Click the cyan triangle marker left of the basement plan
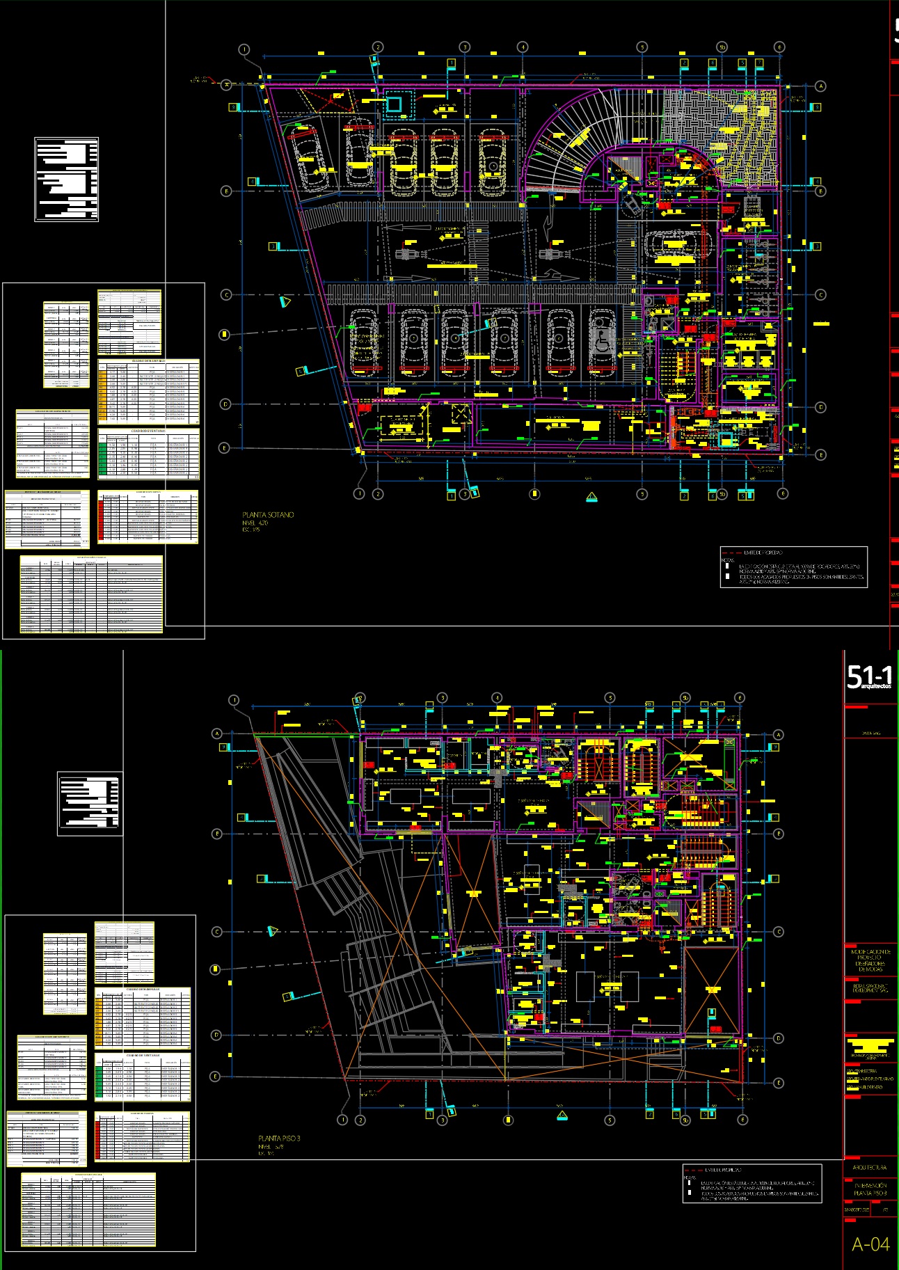This screenshot has height=1270, width=899. [x=284, y=301]
